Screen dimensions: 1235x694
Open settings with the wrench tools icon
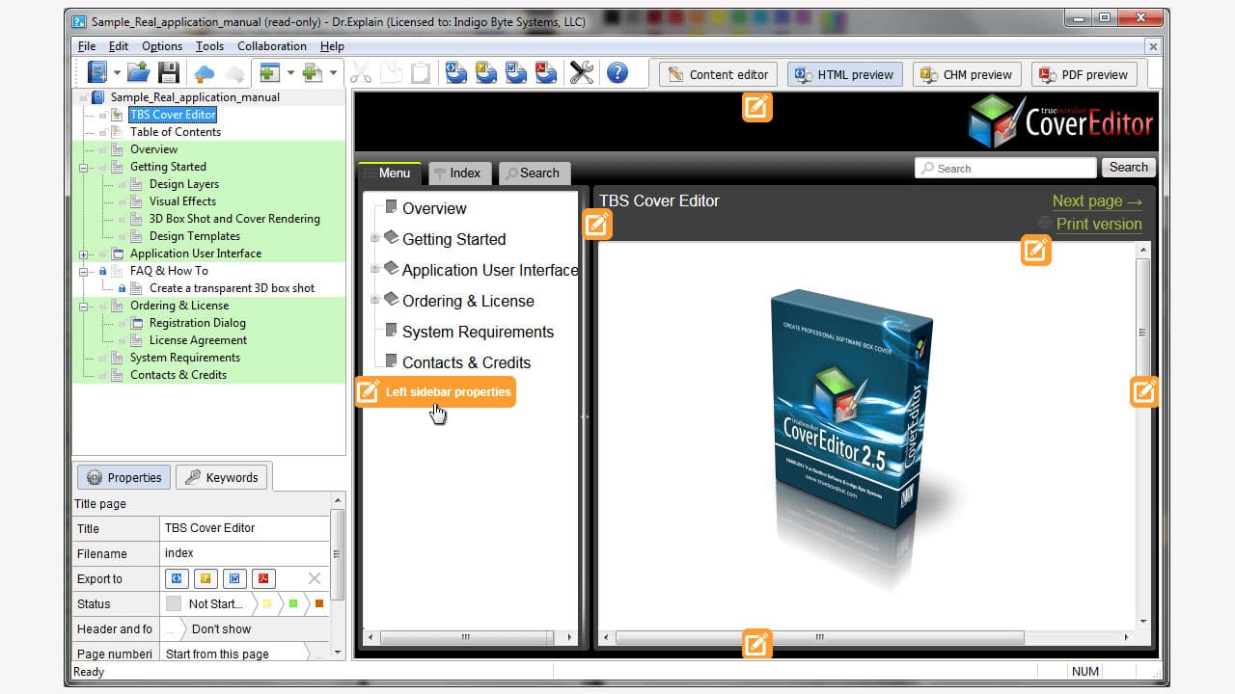click(x=581, y=73)
